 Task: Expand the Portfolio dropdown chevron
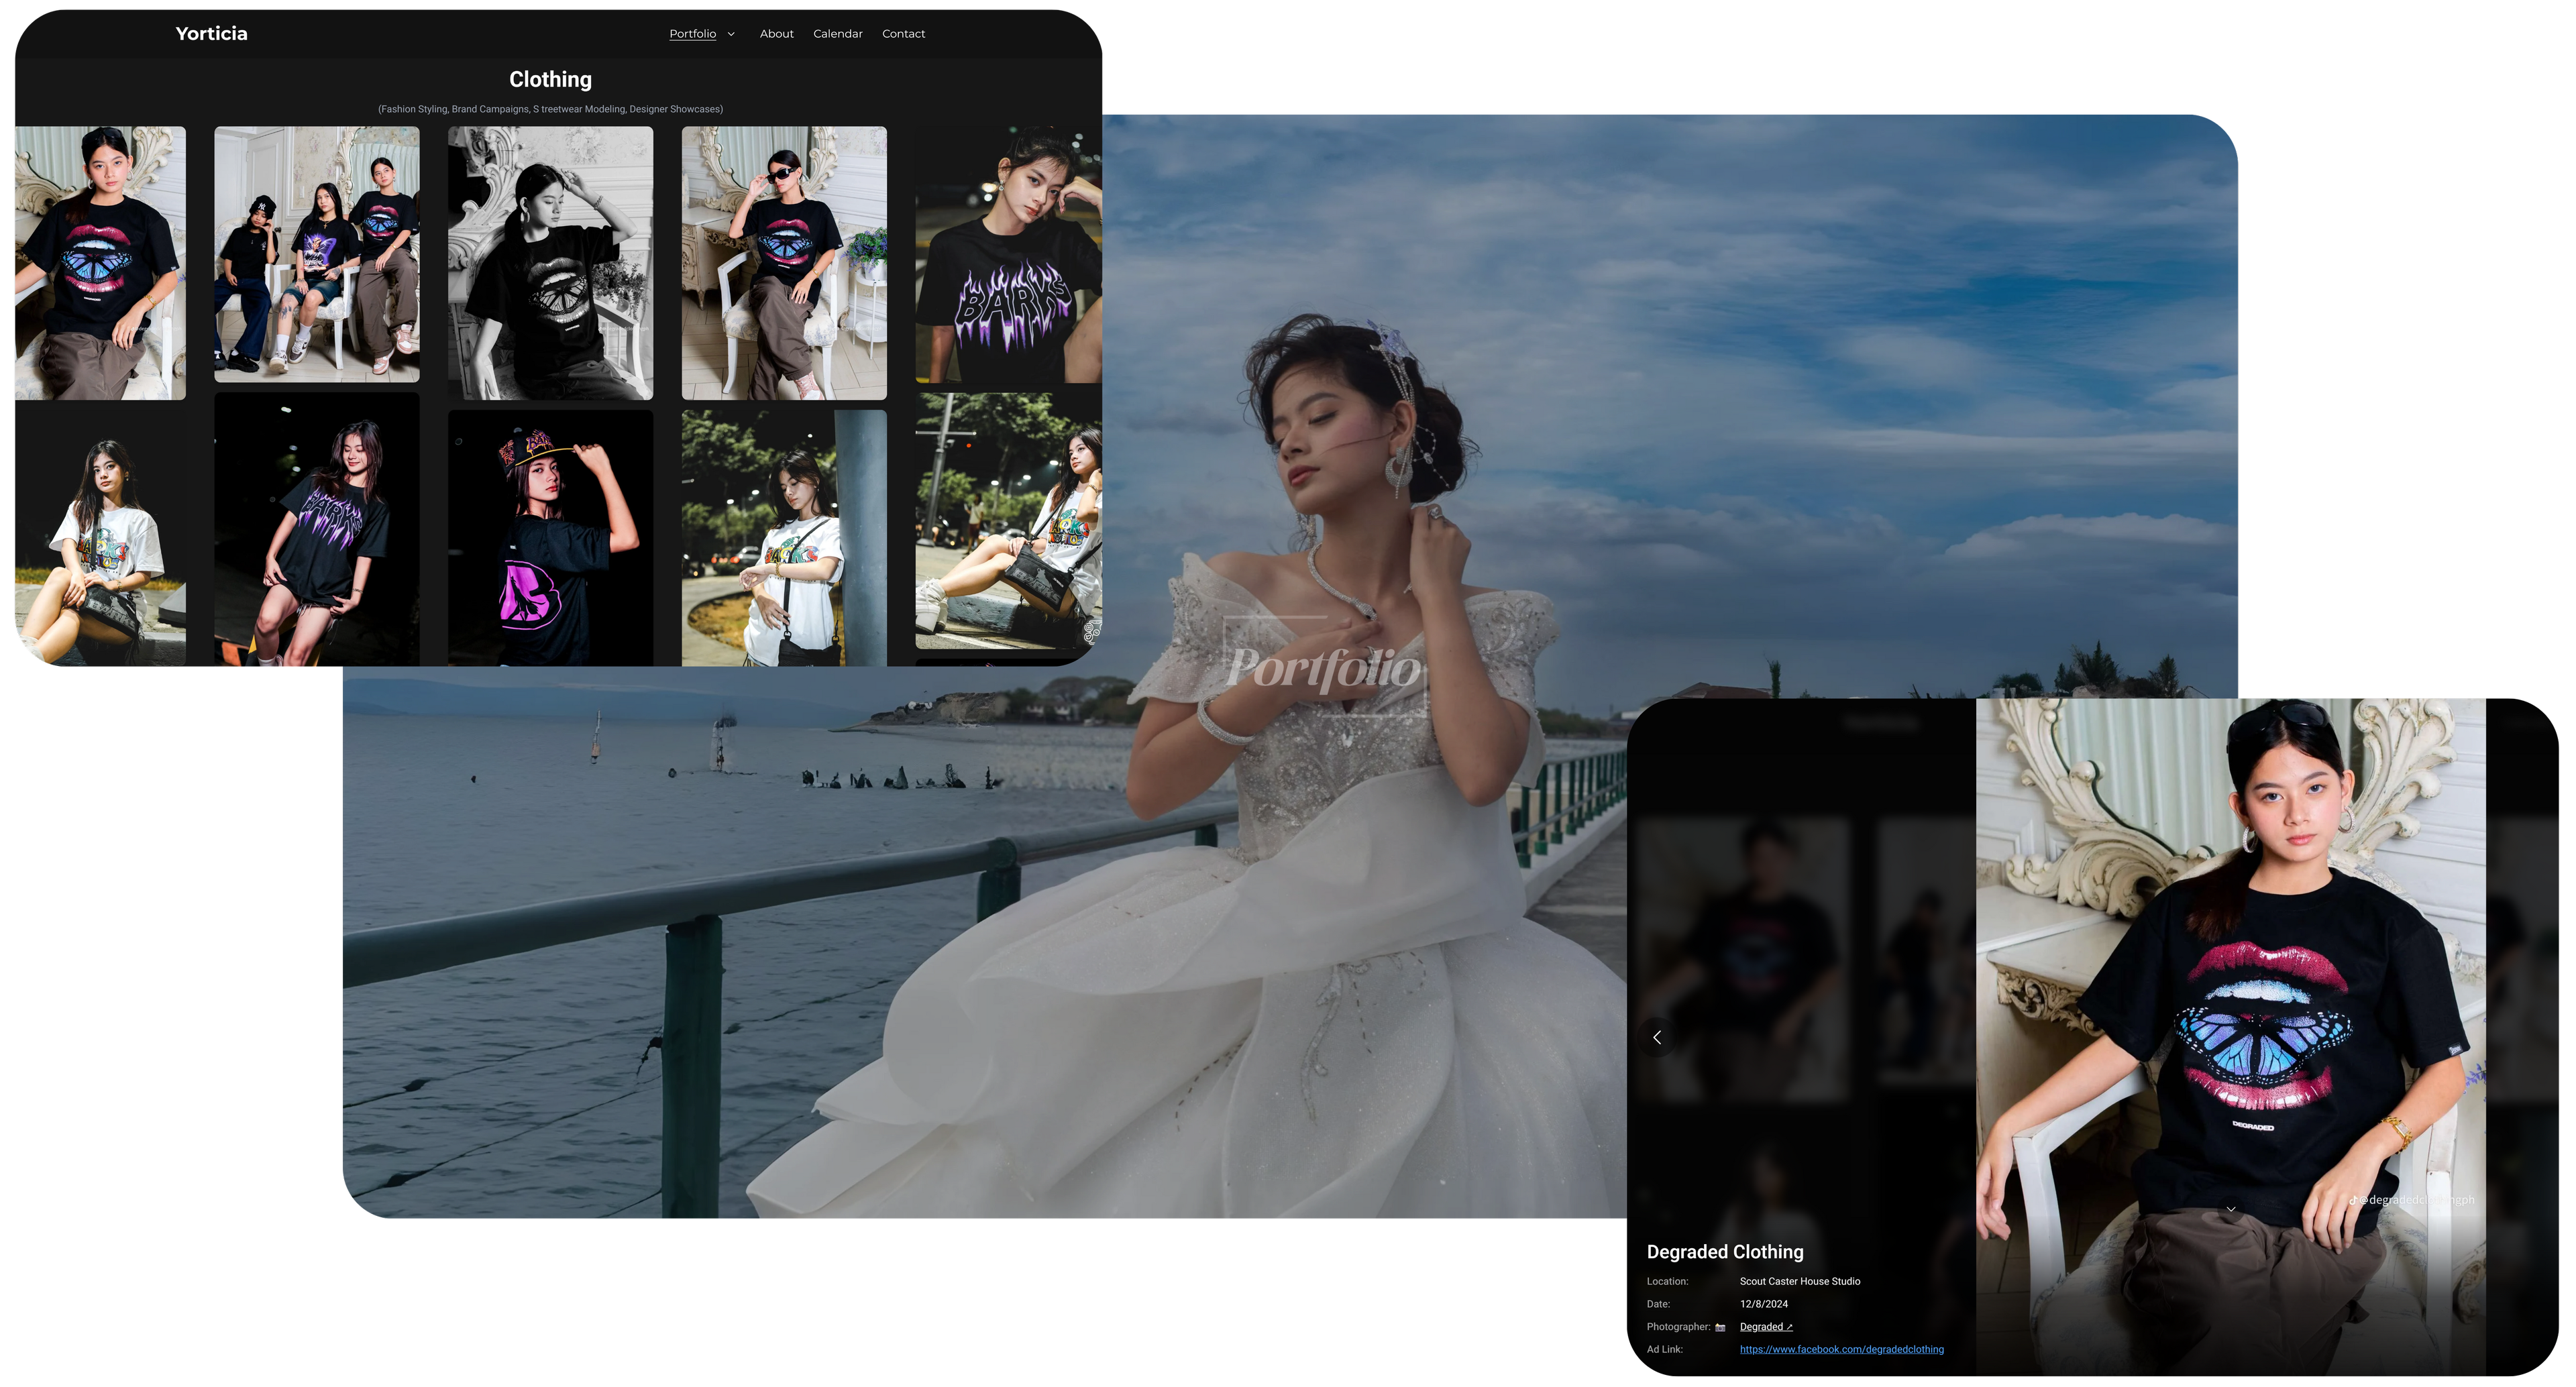point(731,34)
